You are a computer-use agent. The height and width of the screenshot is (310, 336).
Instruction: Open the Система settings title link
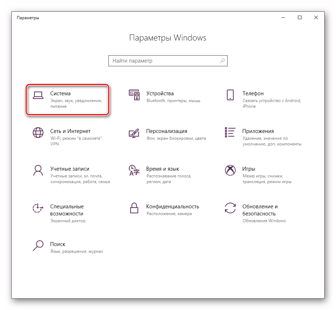pyautogui.click(x=61, y=93)
